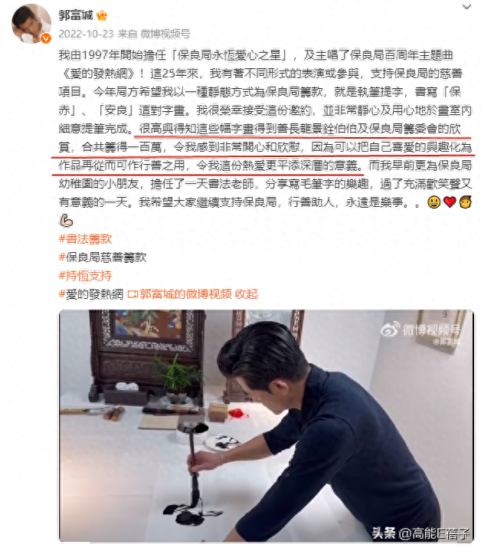
Task: Click the video camera icon before 郭富城的微博视频
Action: point(133,294)
